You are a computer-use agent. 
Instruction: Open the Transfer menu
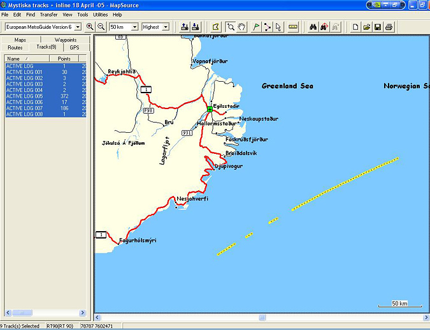coord(48,15)
